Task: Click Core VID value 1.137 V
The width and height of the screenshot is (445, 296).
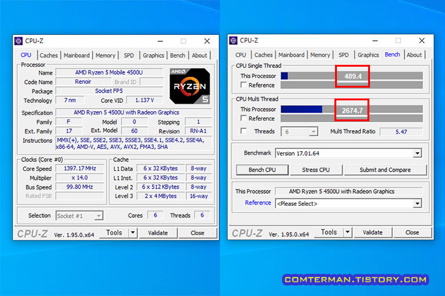Action: coord(144,100)
